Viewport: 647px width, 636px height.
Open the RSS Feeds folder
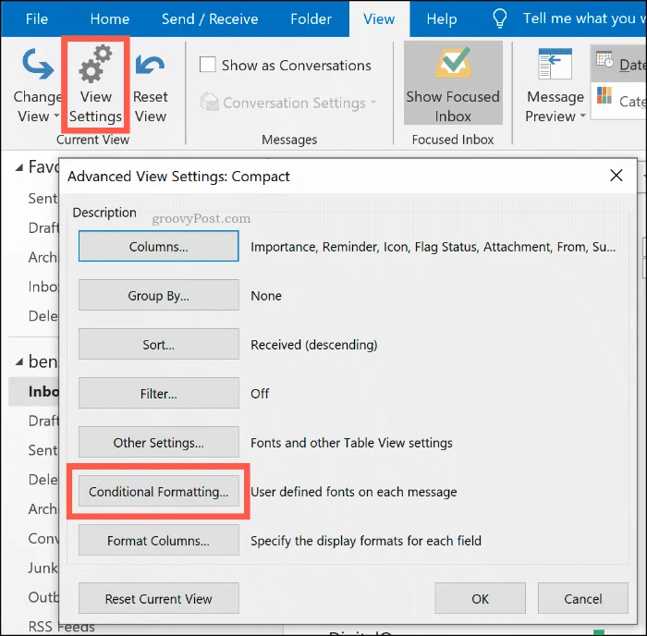61,627
